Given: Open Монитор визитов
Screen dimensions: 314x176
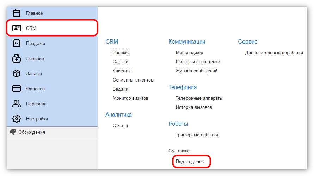Looking at the screenshot, I should [x=130, y=98].
